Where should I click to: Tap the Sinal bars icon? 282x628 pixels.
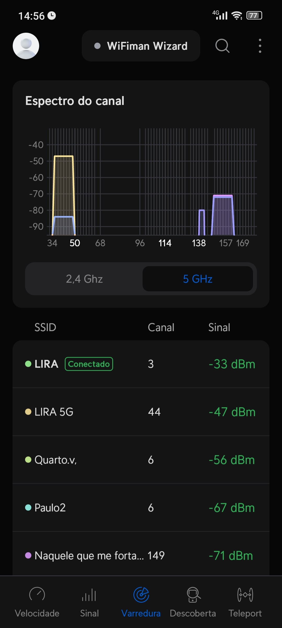tap(89, 595)
